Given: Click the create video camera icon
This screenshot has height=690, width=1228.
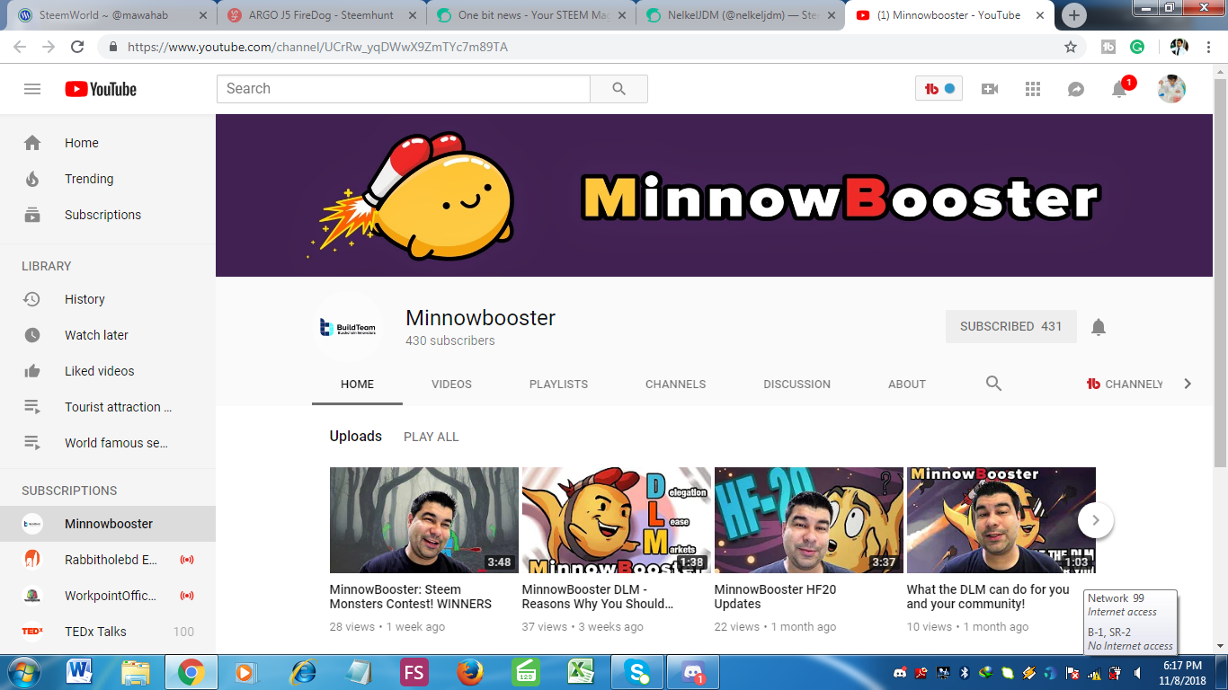Looking at the screenshot, I should [990, 89].
